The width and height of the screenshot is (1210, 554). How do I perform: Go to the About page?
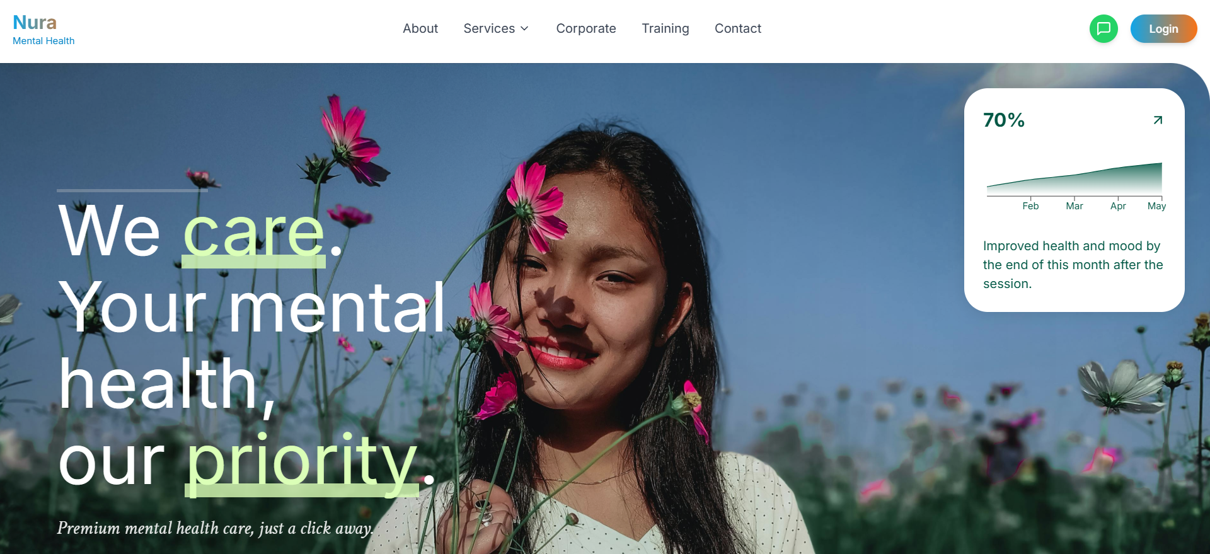pos(420,28)
